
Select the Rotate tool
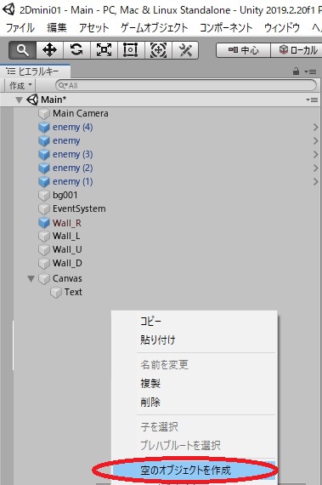pyautogui.click(x=76, y=50)
